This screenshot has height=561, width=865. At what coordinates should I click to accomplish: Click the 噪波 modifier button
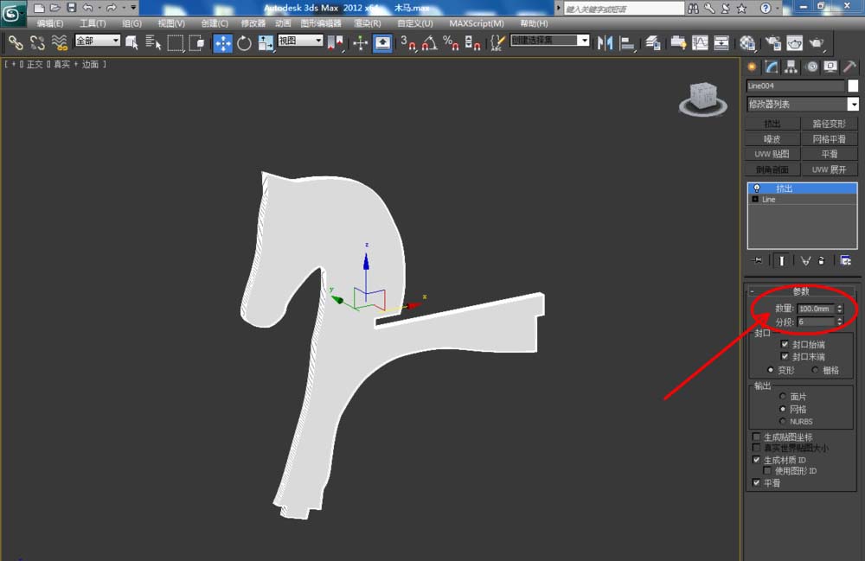tap(772, 139)
